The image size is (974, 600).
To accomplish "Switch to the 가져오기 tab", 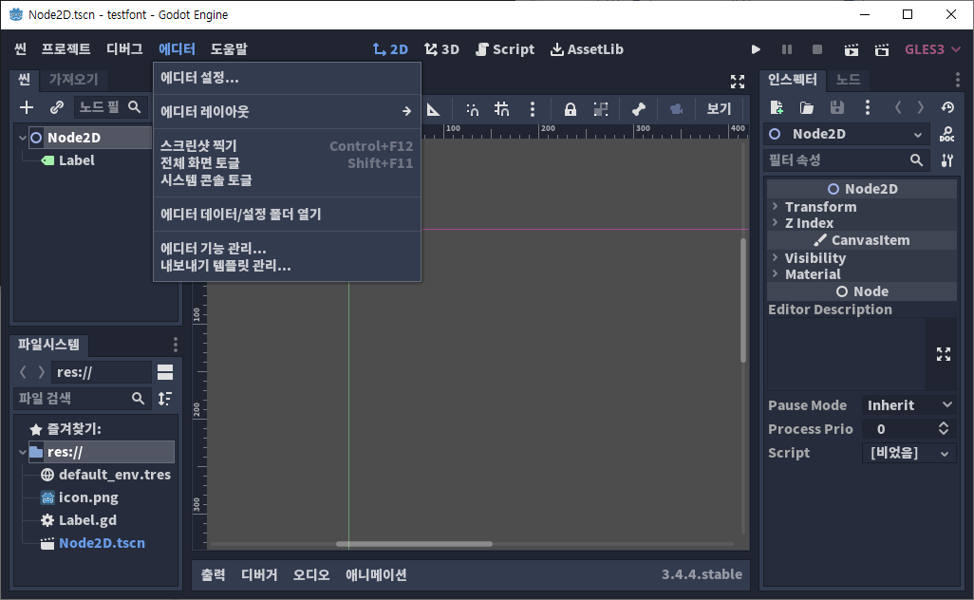I will pos(73,80).
